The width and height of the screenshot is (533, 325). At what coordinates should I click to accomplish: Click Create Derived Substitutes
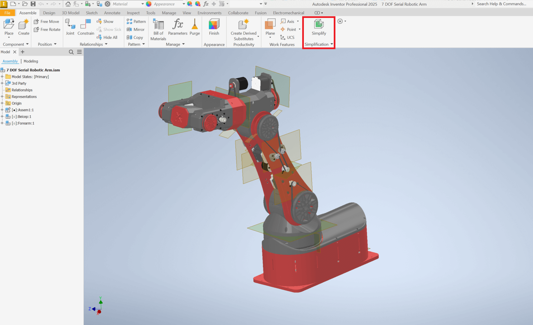pyautogui.click(x=244, y=30)
